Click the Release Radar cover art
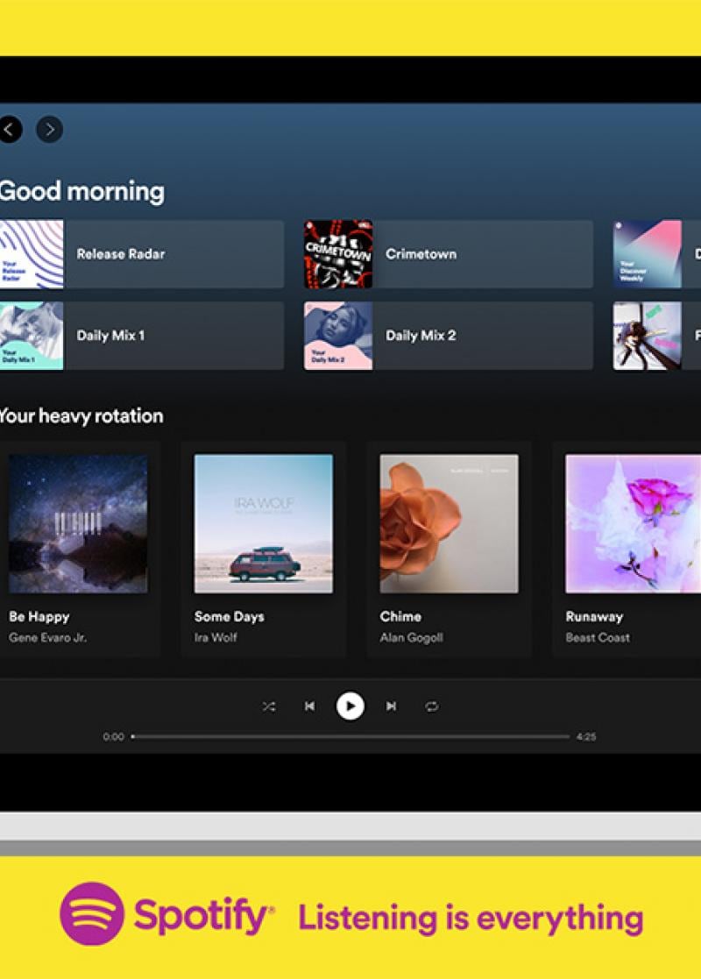Screen dimensions: 701x979 (32, 254)
